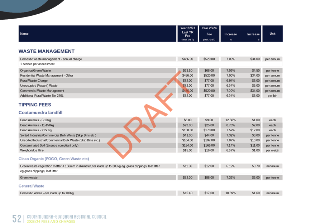Select the 'Weighbridge Hire' row name
Screen dimensions: 325x224
pyautogui.click(x=32, y=150)
